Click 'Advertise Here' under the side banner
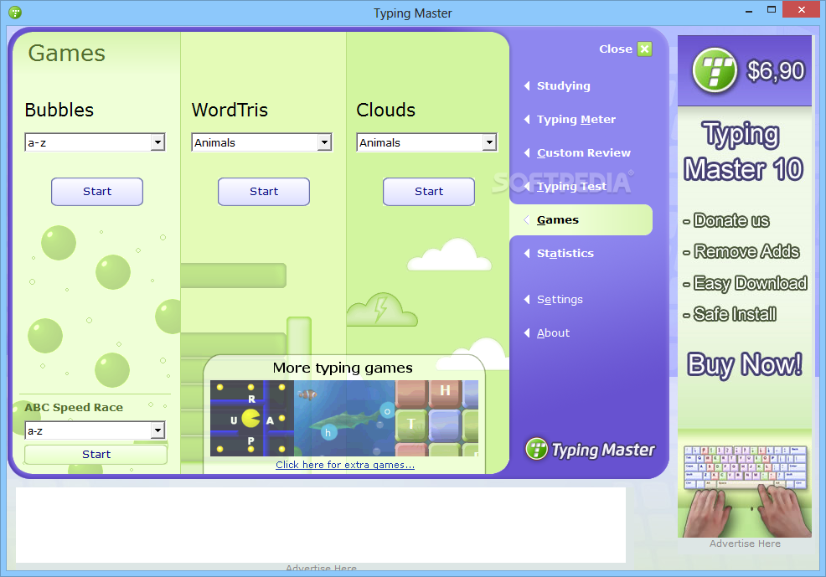 745,544
